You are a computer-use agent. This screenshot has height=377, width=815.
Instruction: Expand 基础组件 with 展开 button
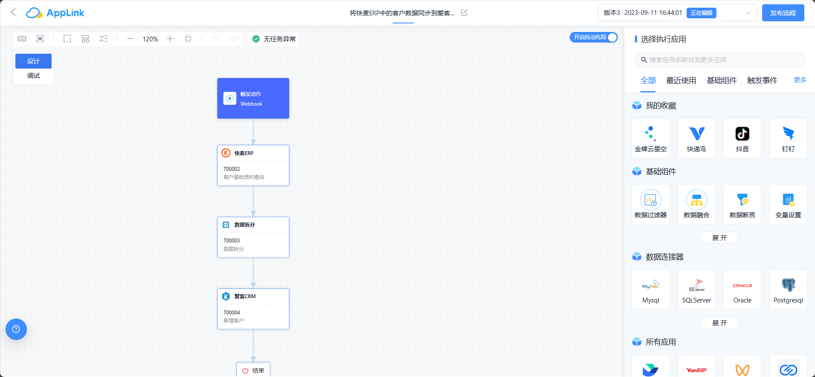pyautogui.click(x=719, y=238)
